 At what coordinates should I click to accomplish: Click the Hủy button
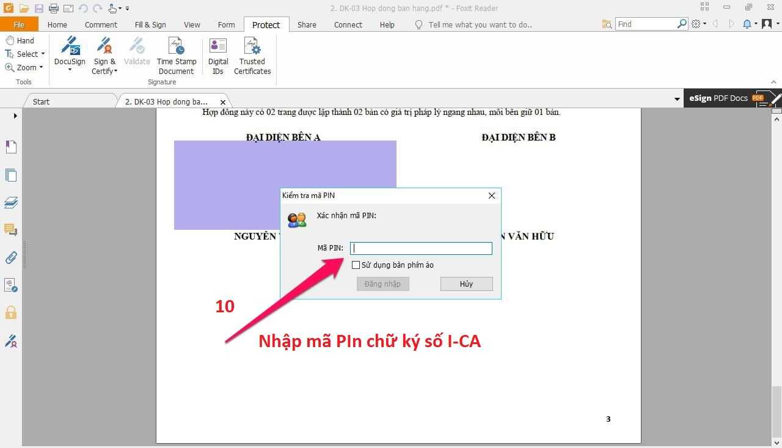pyautogui.click(x=466, y=284)
